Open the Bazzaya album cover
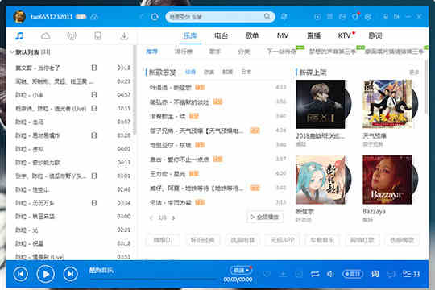This screenshot has width=435, height=290. [387, 180]
